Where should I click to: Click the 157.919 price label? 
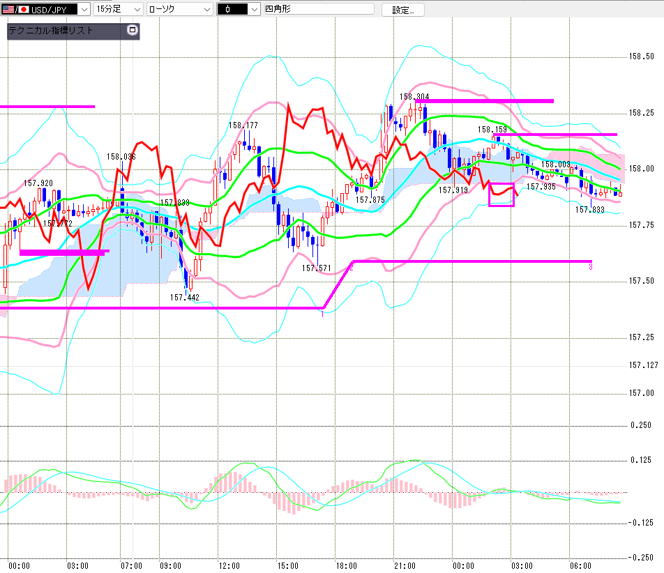[x=453, y=190]
